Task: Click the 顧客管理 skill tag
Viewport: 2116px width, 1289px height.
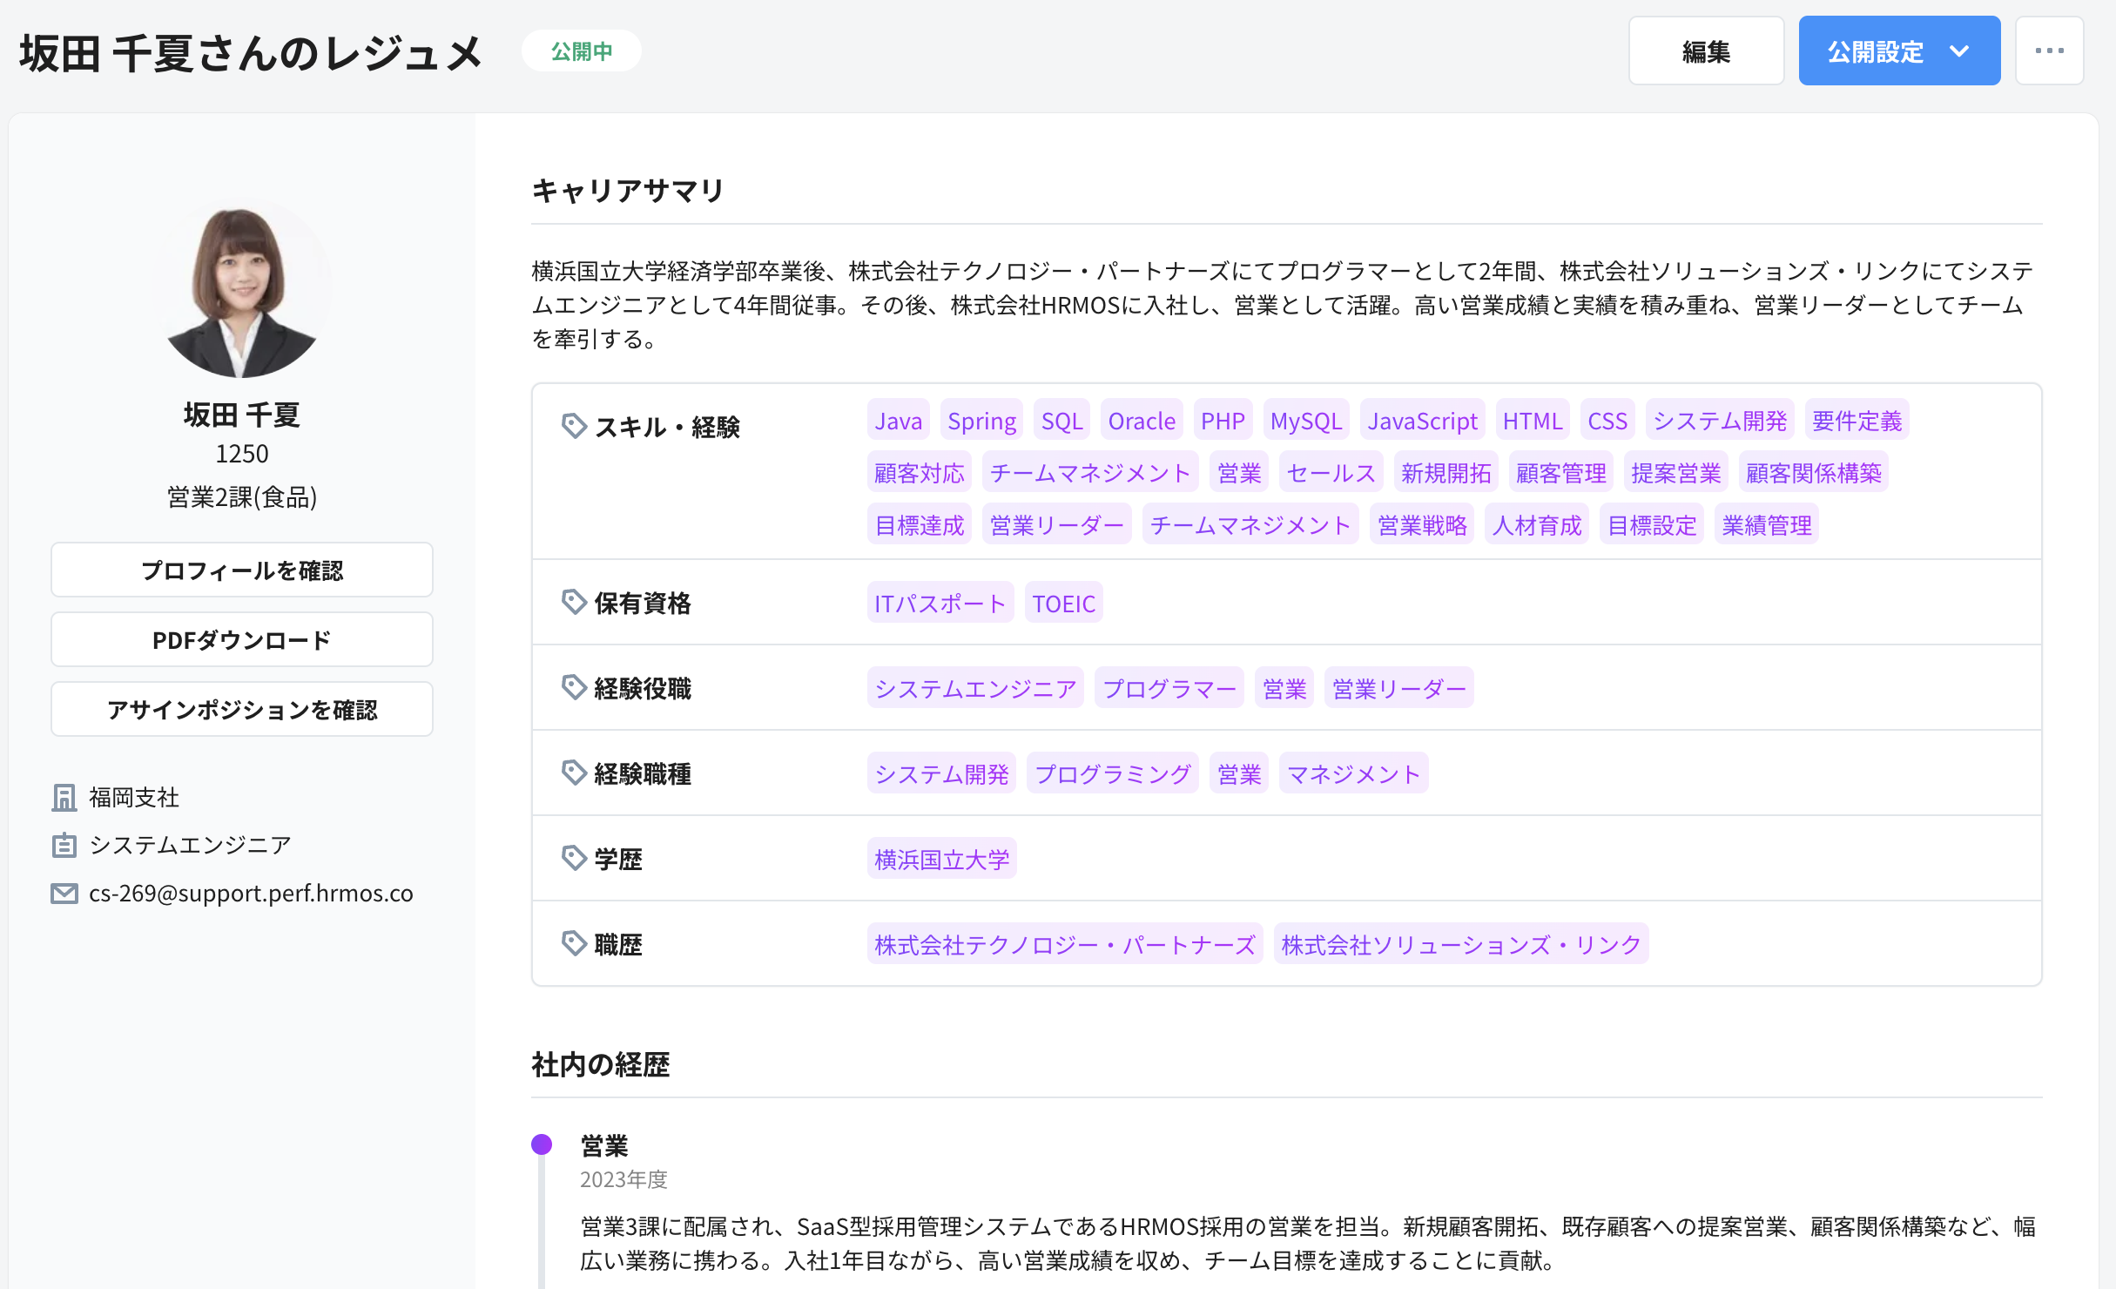Action: point(1560,473)
